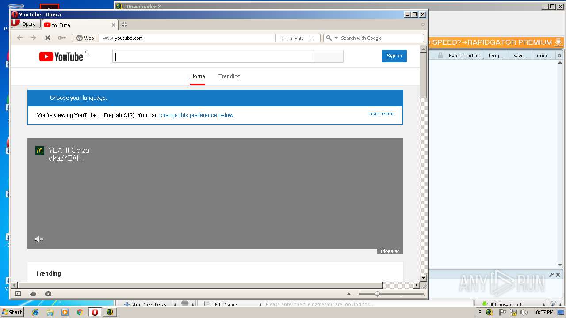Close the JDownloader bottom panel
The image size is (566, 318).
pyautogui.click(x=558, y=275)
